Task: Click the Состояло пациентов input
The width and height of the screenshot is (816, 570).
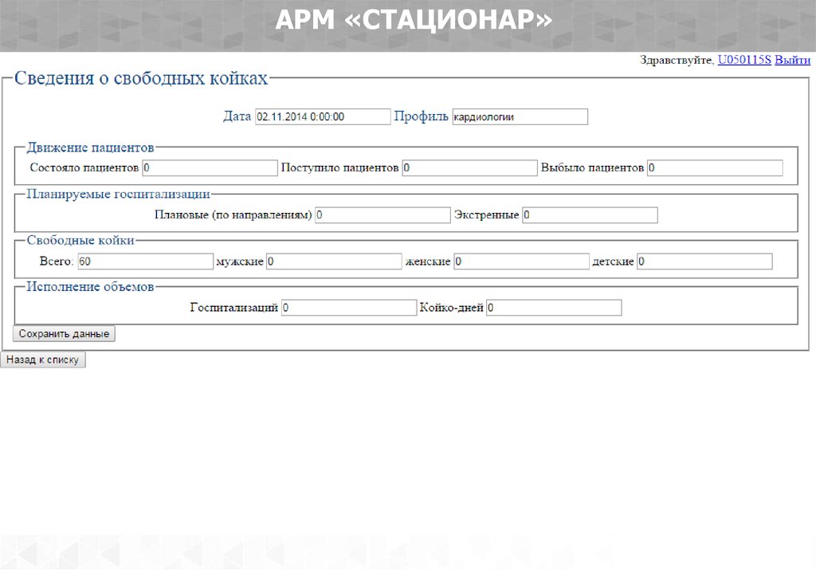Action: pos(210,168)
